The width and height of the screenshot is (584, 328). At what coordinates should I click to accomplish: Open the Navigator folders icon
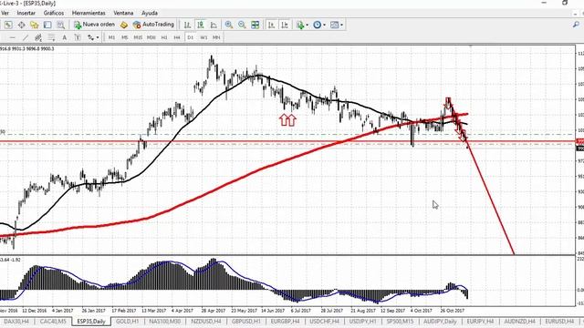point(35,25)
